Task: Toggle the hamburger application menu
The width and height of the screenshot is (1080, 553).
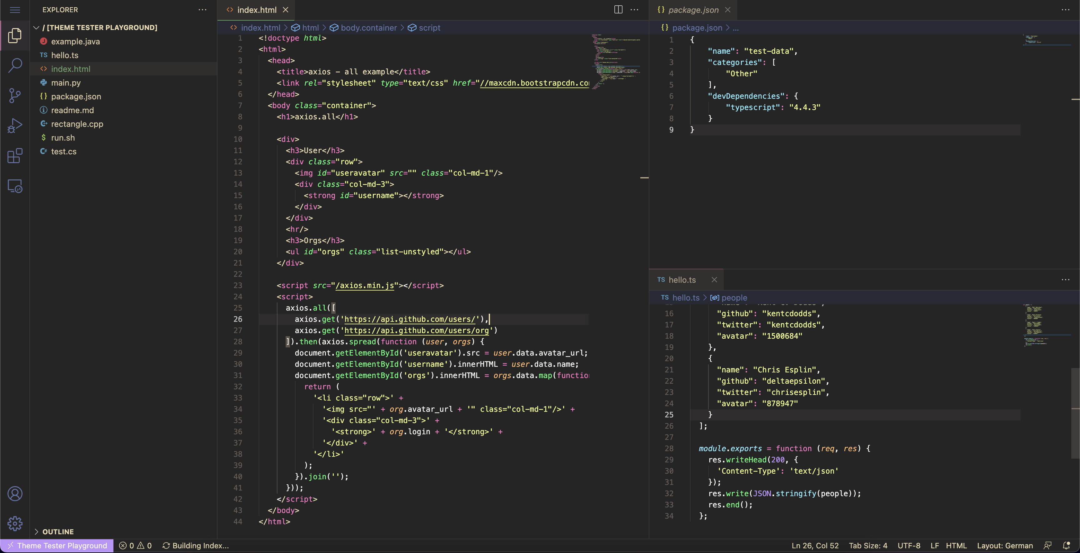Action: (15, 10)
